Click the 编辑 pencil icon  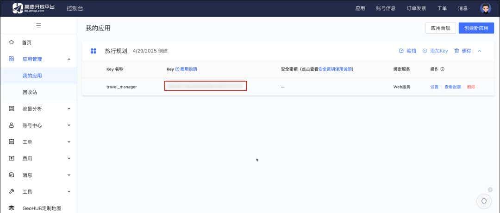point(401,51)
